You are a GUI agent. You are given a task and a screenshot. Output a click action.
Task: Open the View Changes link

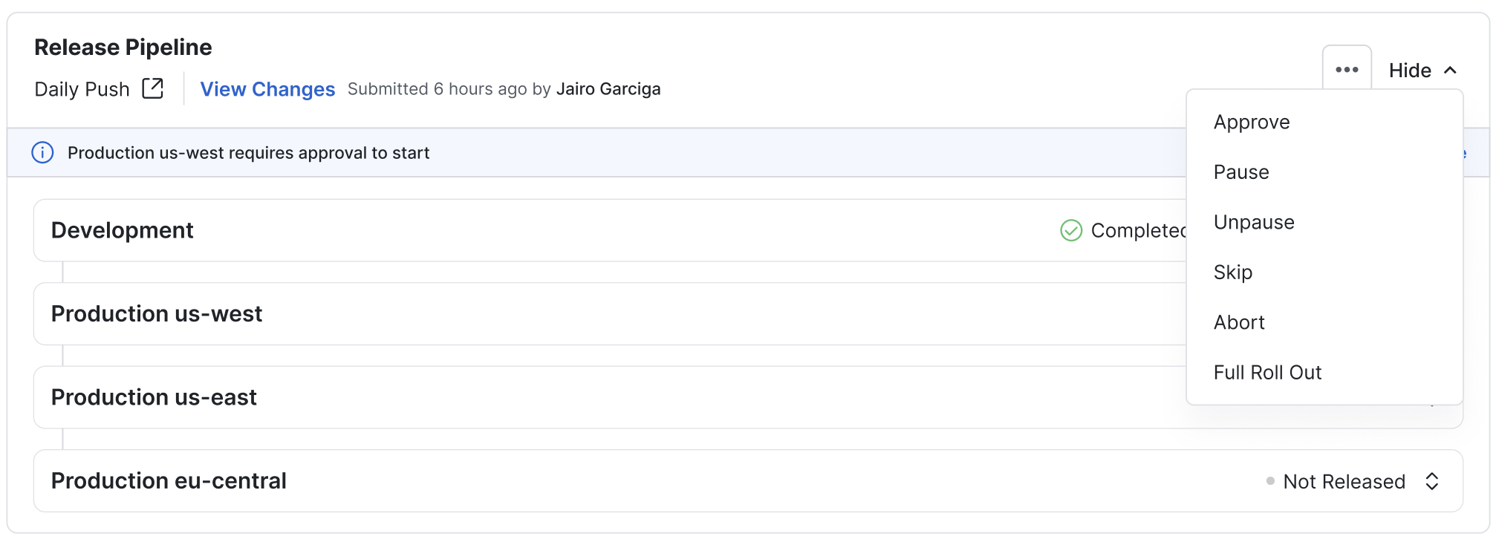[267, 89]
